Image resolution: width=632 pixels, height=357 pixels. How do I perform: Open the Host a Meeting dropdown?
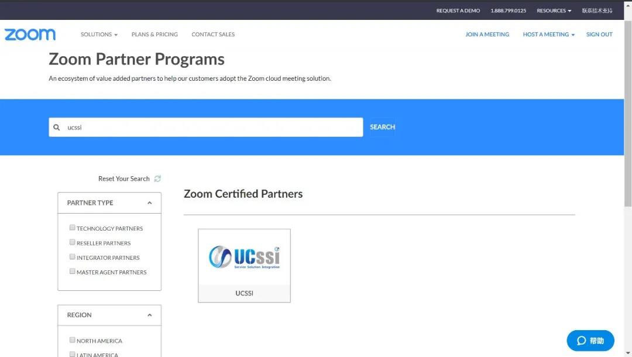(x=548, y=35)
